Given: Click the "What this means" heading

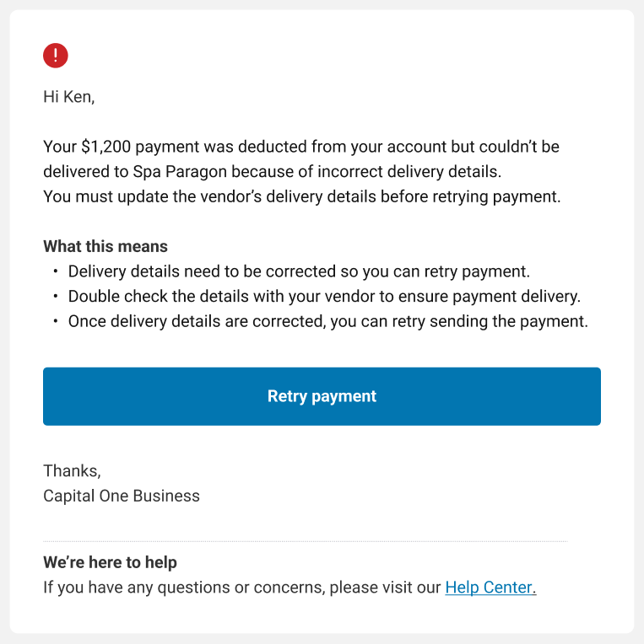Looking at the screenshot, I should pyautogui.click(x=106, y=247).
